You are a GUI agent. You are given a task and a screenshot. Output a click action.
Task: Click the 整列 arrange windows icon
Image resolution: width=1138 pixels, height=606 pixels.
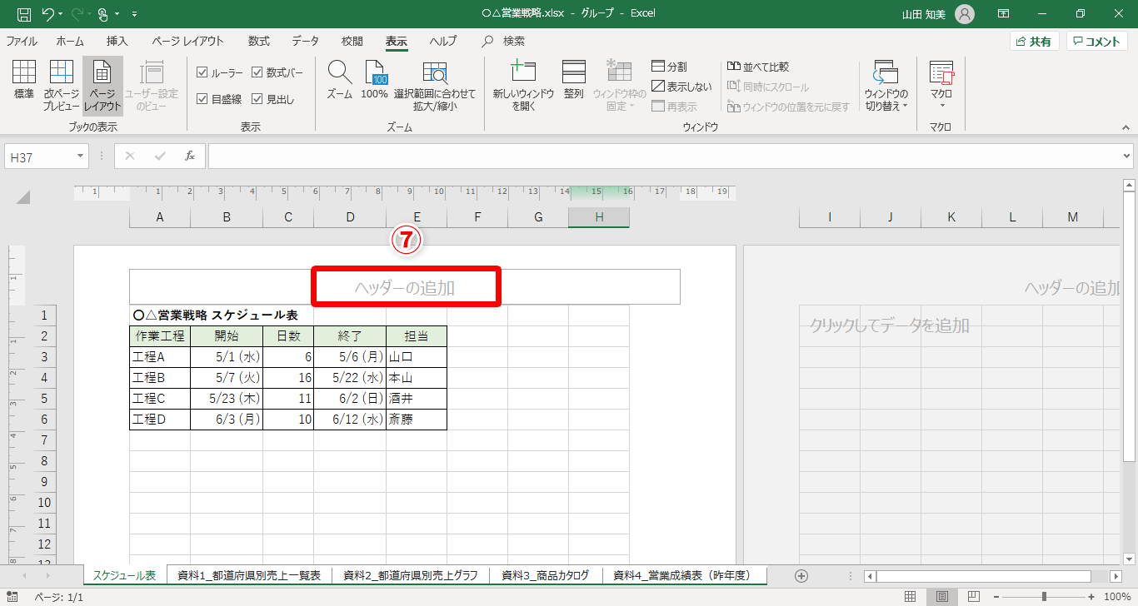574,80
